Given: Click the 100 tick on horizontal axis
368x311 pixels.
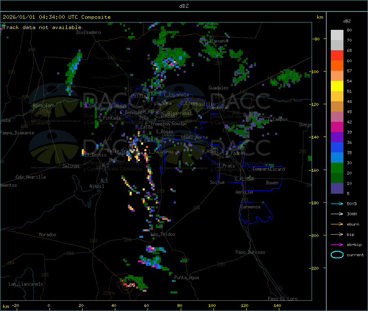Looking at the screenshot, I should [x=212, y=305].
